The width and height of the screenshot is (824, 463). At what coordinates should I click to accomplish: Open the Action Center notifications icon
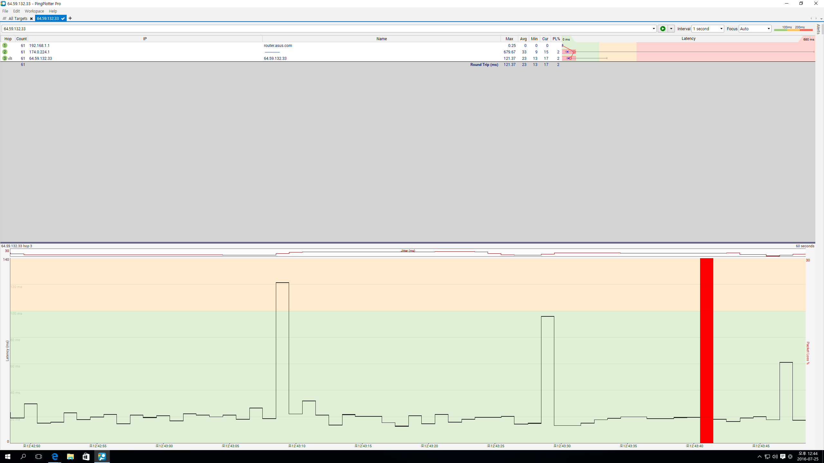point(783,457)
